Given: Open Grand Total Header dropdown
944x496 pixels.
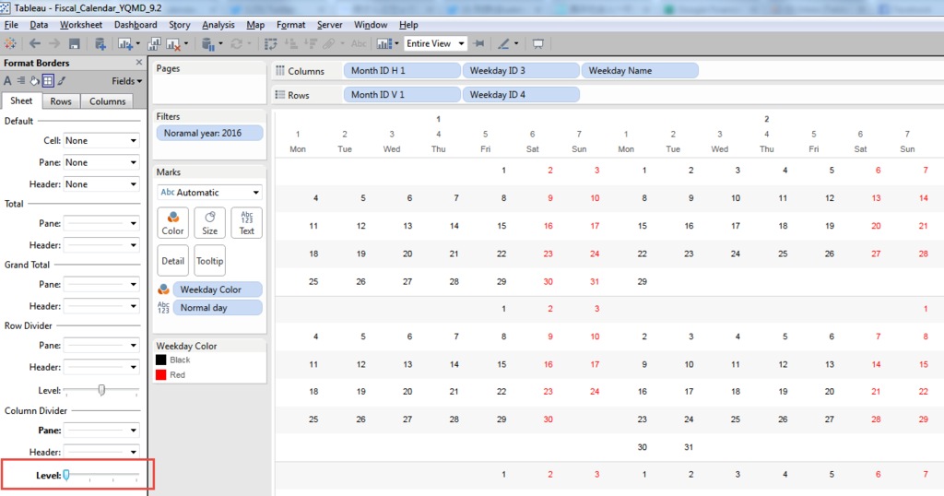Looking at the screenshot, I should pyautogui.click(x=101, y=306).
